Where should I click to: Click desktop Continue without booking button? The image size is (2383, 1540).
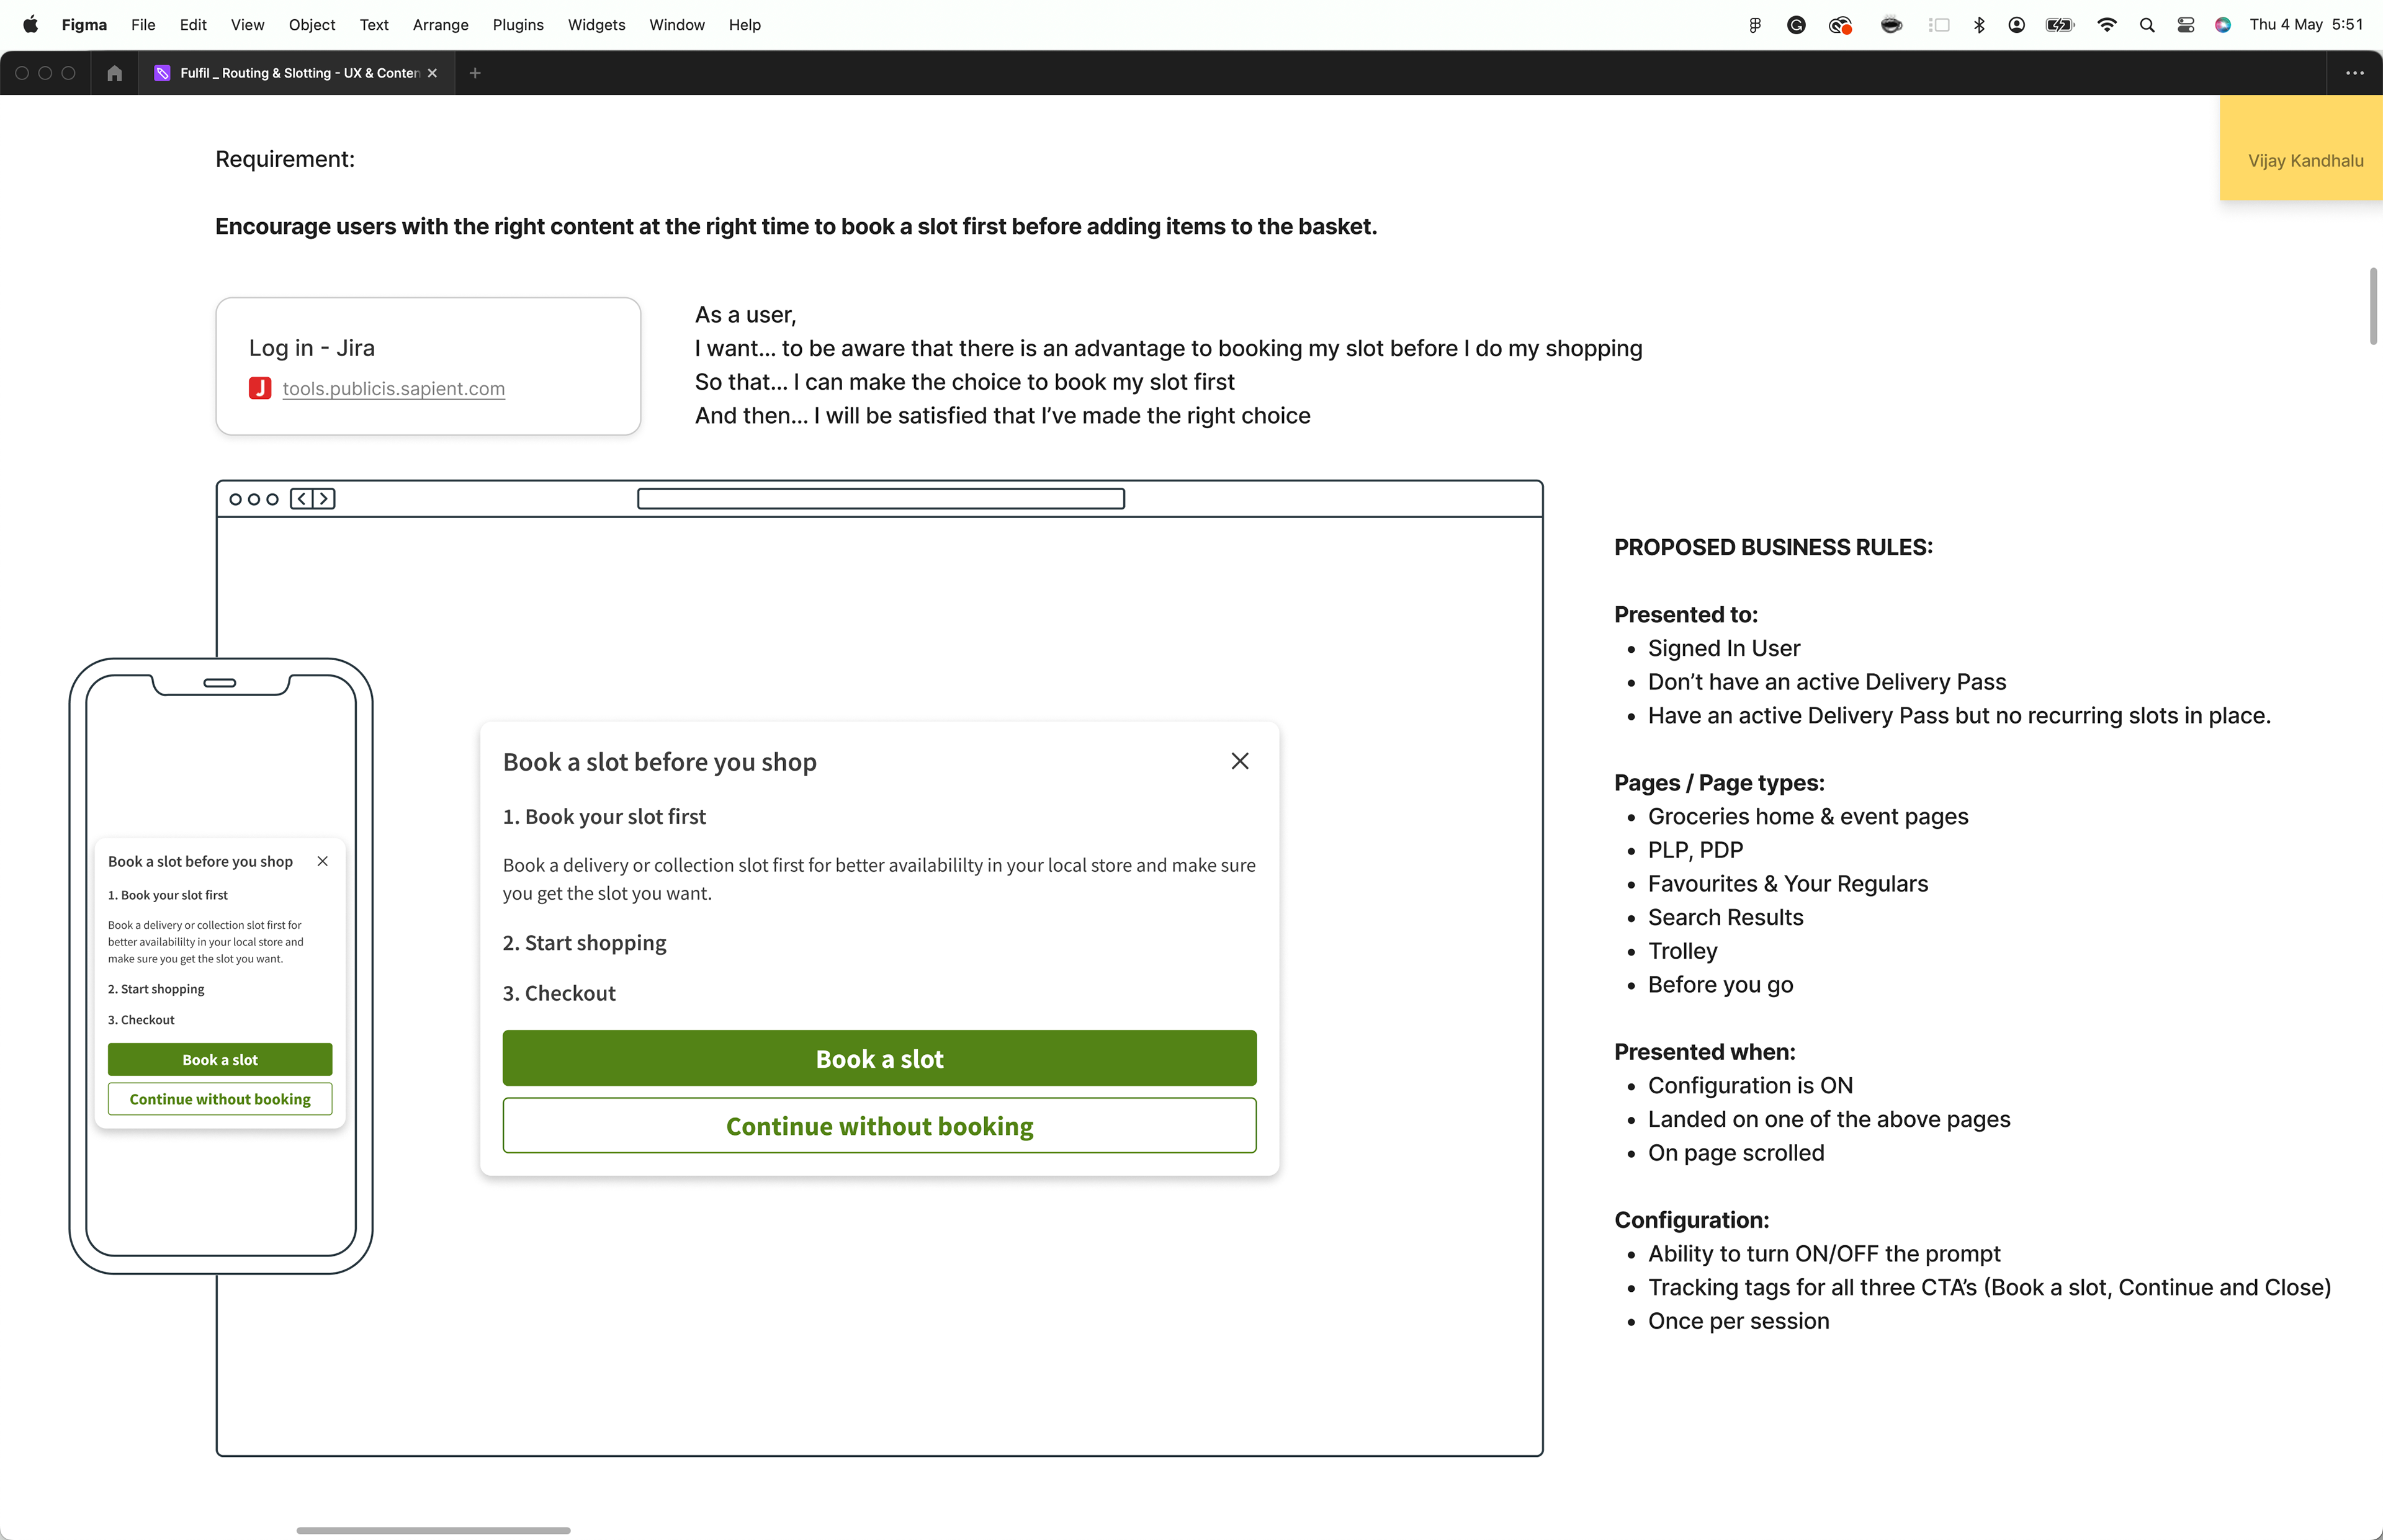879,1126
